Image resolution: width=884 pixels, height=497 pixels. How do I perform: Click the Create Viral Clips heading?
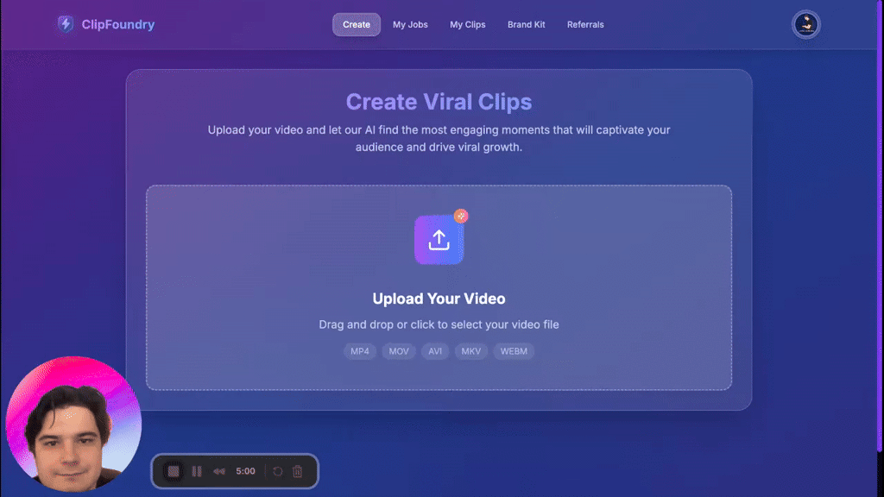439,102
